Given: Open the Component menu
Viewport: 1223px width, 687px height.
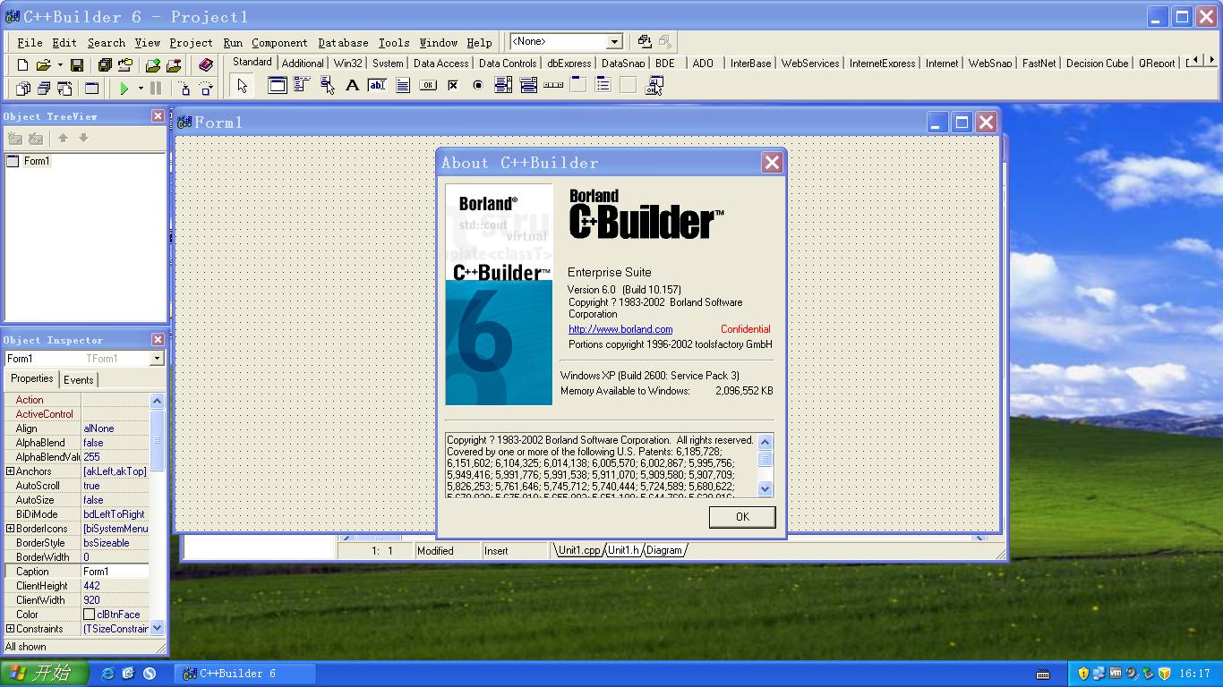Looking at the screenshot, I should tap(279, 42).
